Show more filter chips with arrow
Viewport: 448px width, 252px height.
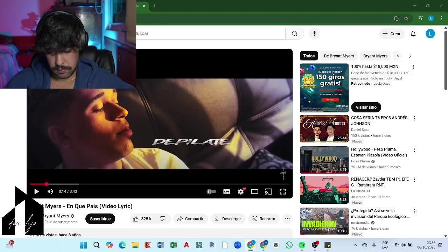coord(410,56)
